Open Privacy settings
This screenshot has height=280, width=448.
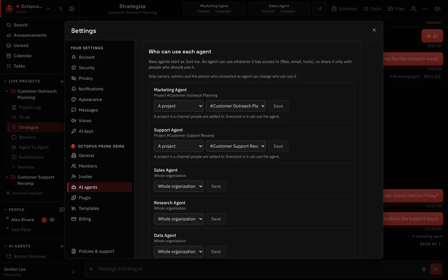[x=99, y=78]
